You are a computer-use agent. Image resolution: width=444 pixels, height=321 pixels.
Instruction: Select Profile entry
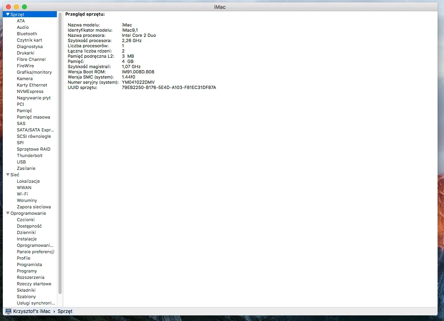click(x=24, y=258)
